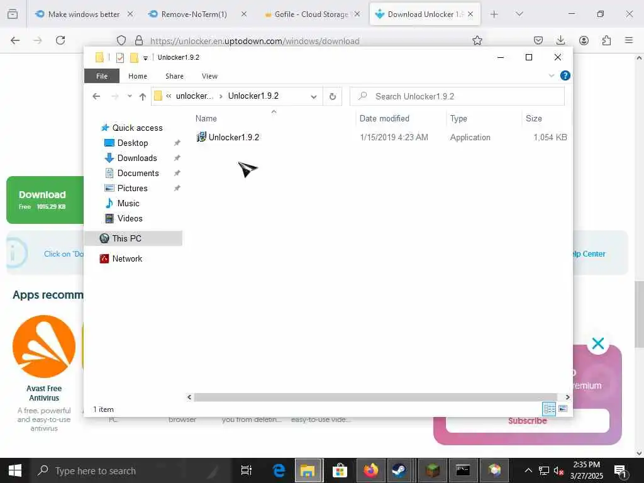Close the Gofile browser tab
Image resolution: width=644 pixels, height=483 pixels.
tap(357, 14)
